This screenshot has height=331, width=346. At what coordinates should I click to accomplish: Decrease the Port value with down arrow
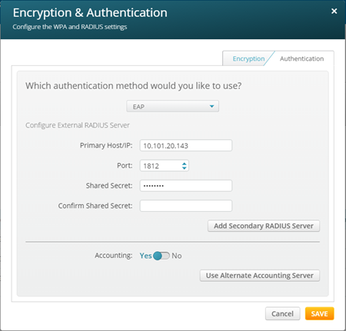coord(184,168)
